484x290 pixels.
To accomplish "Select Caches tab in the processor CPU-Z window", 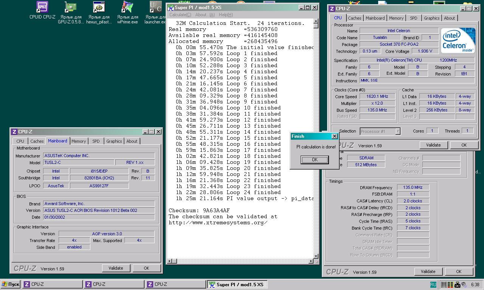I will pos(354,18).
